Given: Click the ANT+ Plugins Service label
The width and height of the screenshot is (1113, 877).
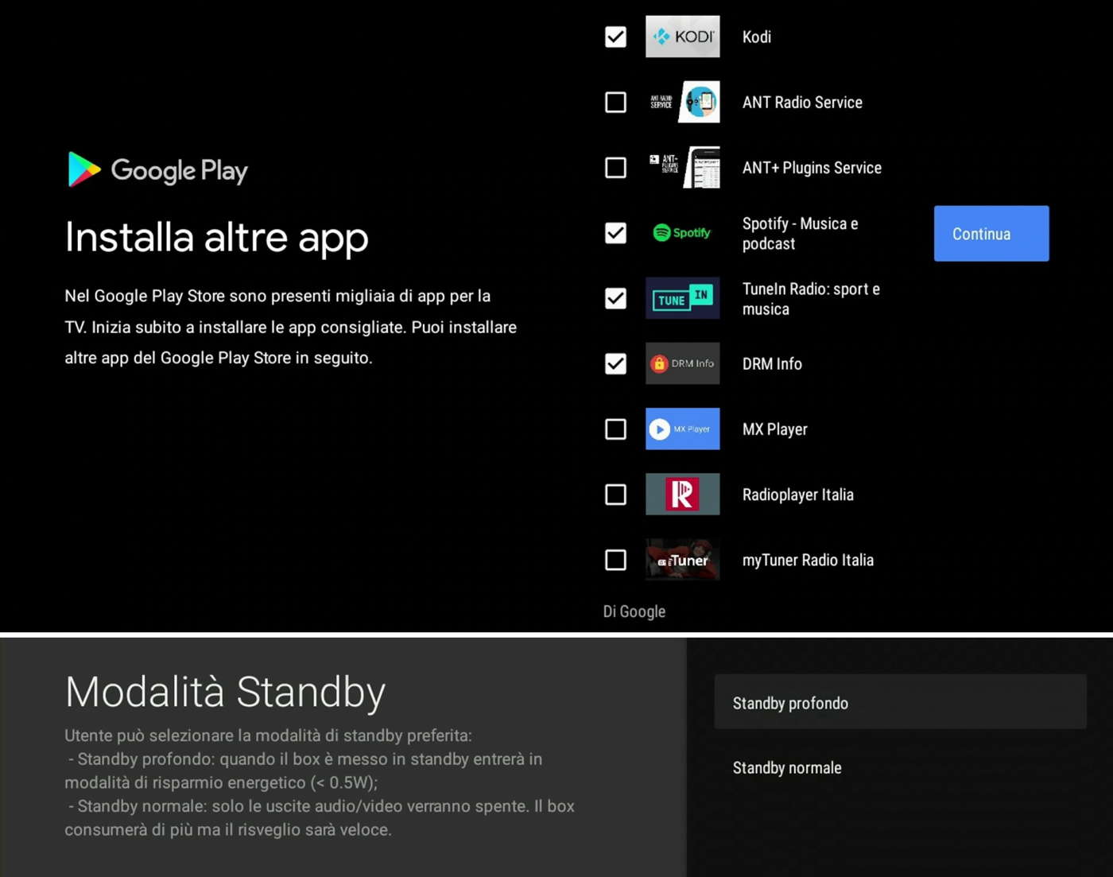Looking at the screenshot, I should point(812,168).
